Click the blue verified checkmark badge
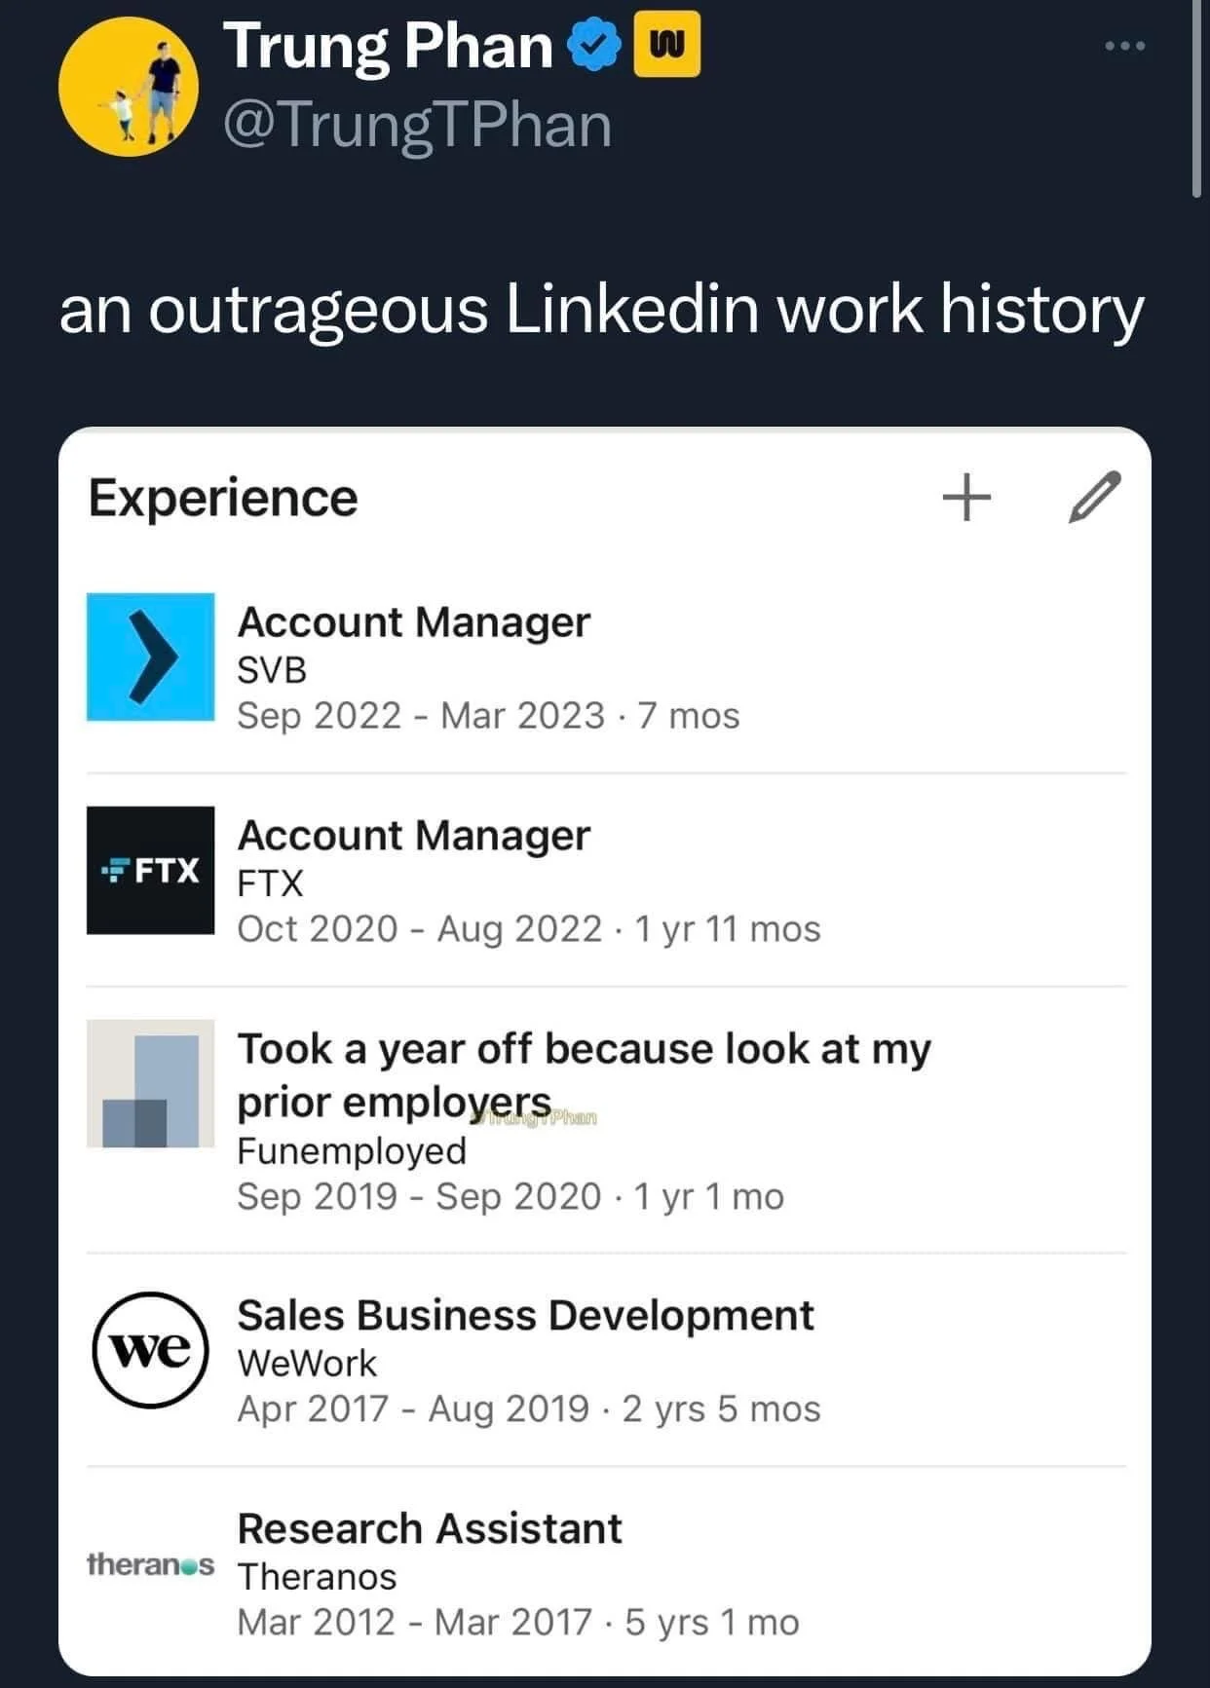Image resolution: width=1210 pixels, height=1688 pixels. click(x=593, y=47)
